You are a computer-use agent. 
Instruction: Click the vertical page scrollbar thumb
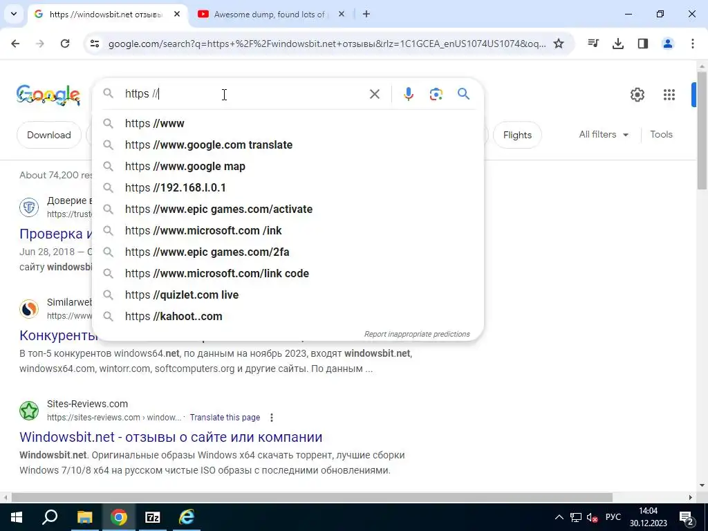702,130
